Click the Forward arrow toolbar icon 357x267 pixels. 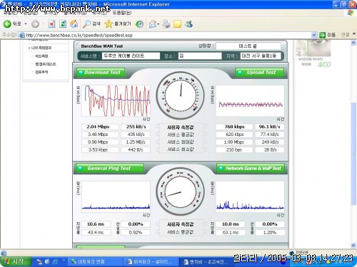(35, 24)
